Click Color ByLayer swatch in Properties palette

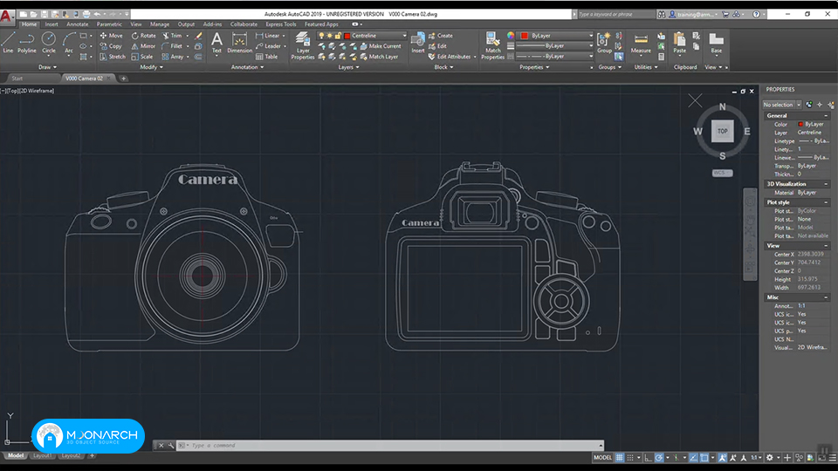point(800,124)
